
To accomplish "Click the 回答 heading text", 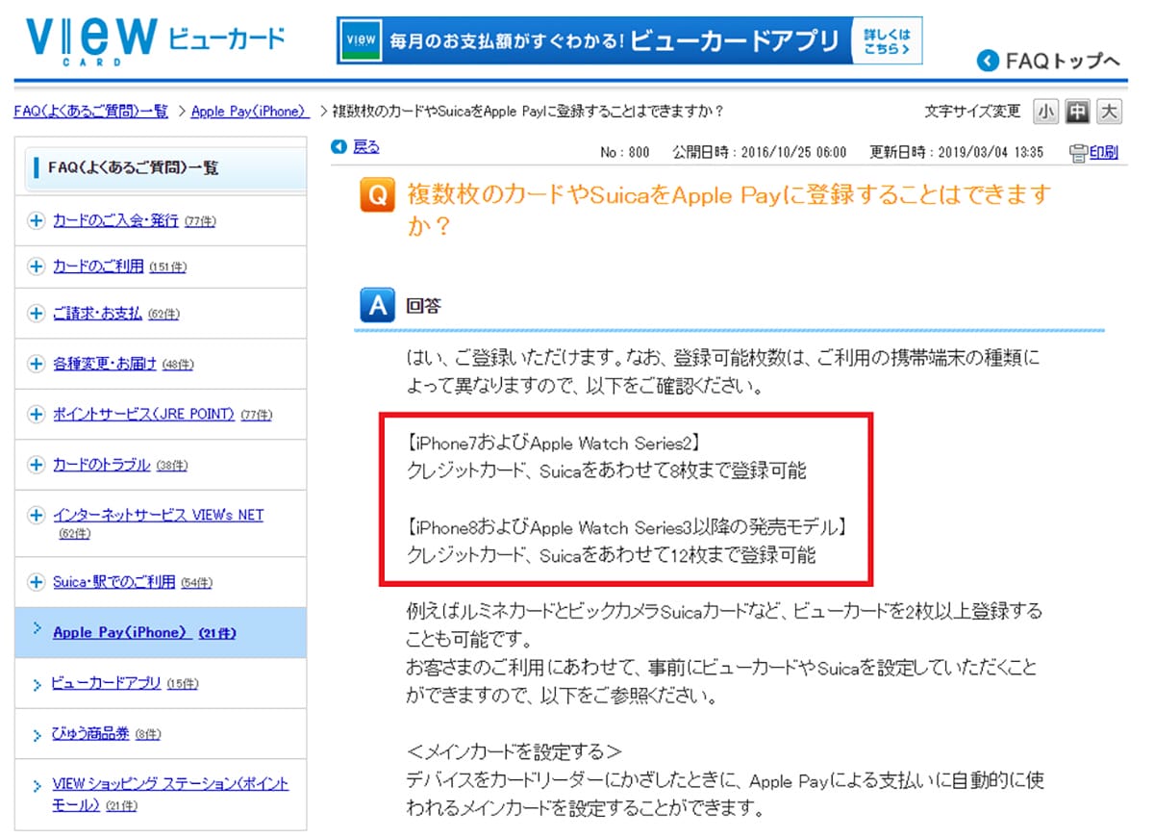I will pyautogui.click(x=423, y=307).
